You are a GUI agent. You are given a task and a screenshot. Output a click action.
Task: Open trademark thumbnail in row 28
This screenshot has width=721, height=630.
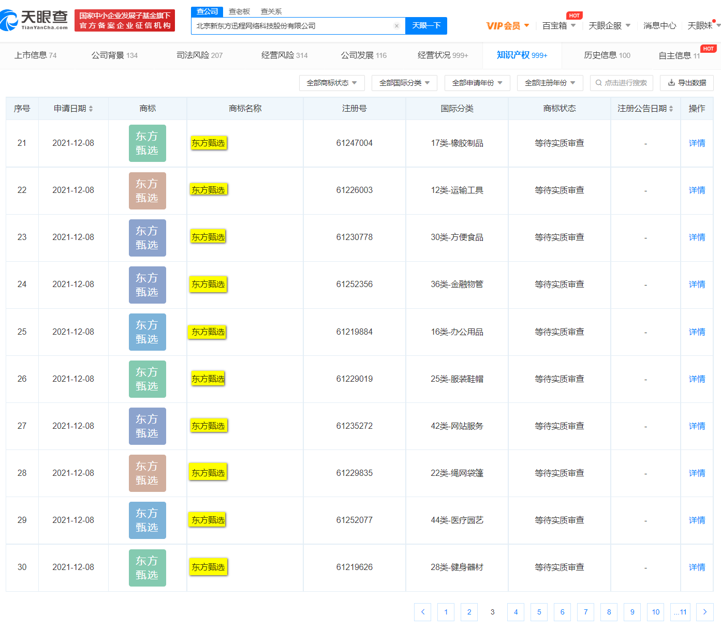(148, 473)
